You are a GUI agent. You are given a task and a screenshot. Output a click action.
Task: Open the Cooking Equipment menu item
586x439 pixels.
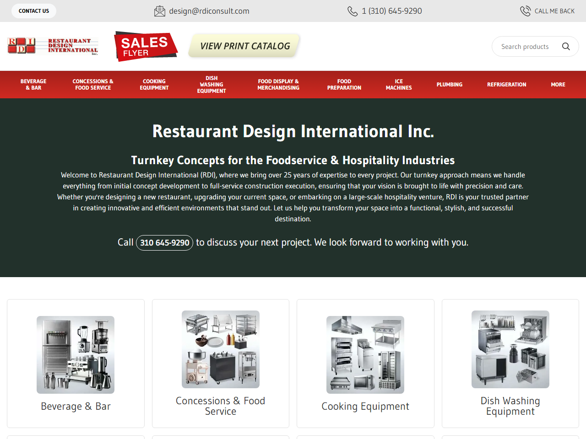click(x=154, y=85)
